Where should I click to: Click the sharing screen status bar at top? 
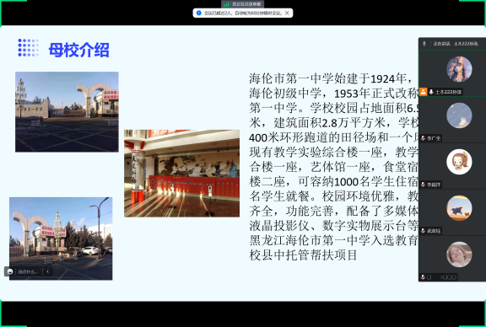pyautogui.click(x=243, y=4)
